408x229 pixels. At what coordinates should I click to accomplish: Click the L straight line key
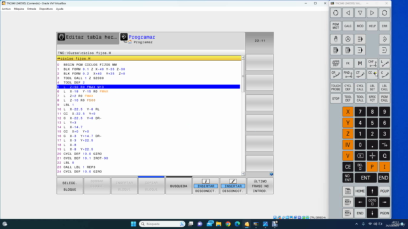(x=384, y=64)
